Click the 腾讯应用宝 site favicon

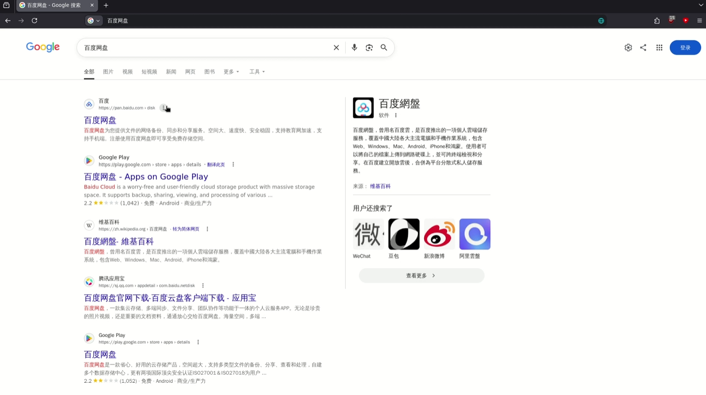click(89, 282)
